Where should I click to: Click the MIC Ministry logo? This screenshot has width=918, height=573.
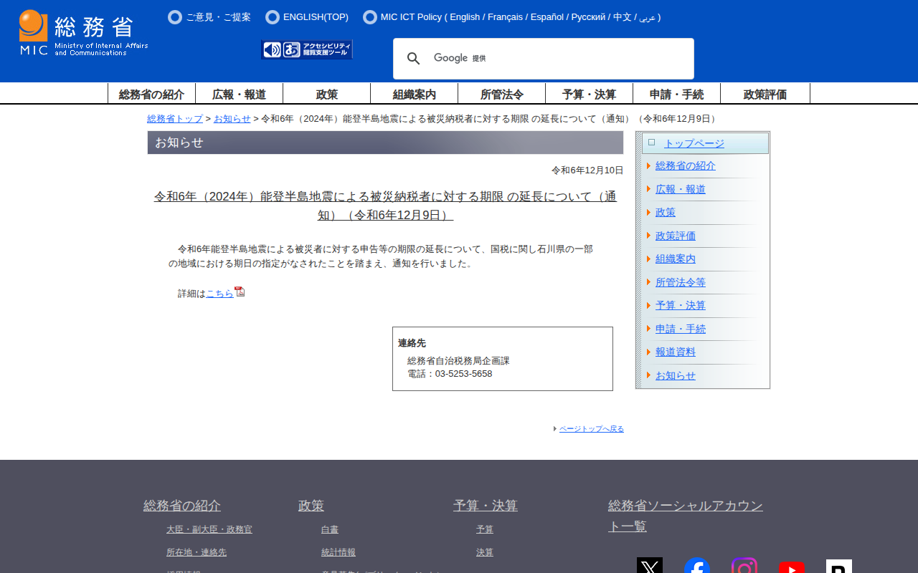click(83, 33)
